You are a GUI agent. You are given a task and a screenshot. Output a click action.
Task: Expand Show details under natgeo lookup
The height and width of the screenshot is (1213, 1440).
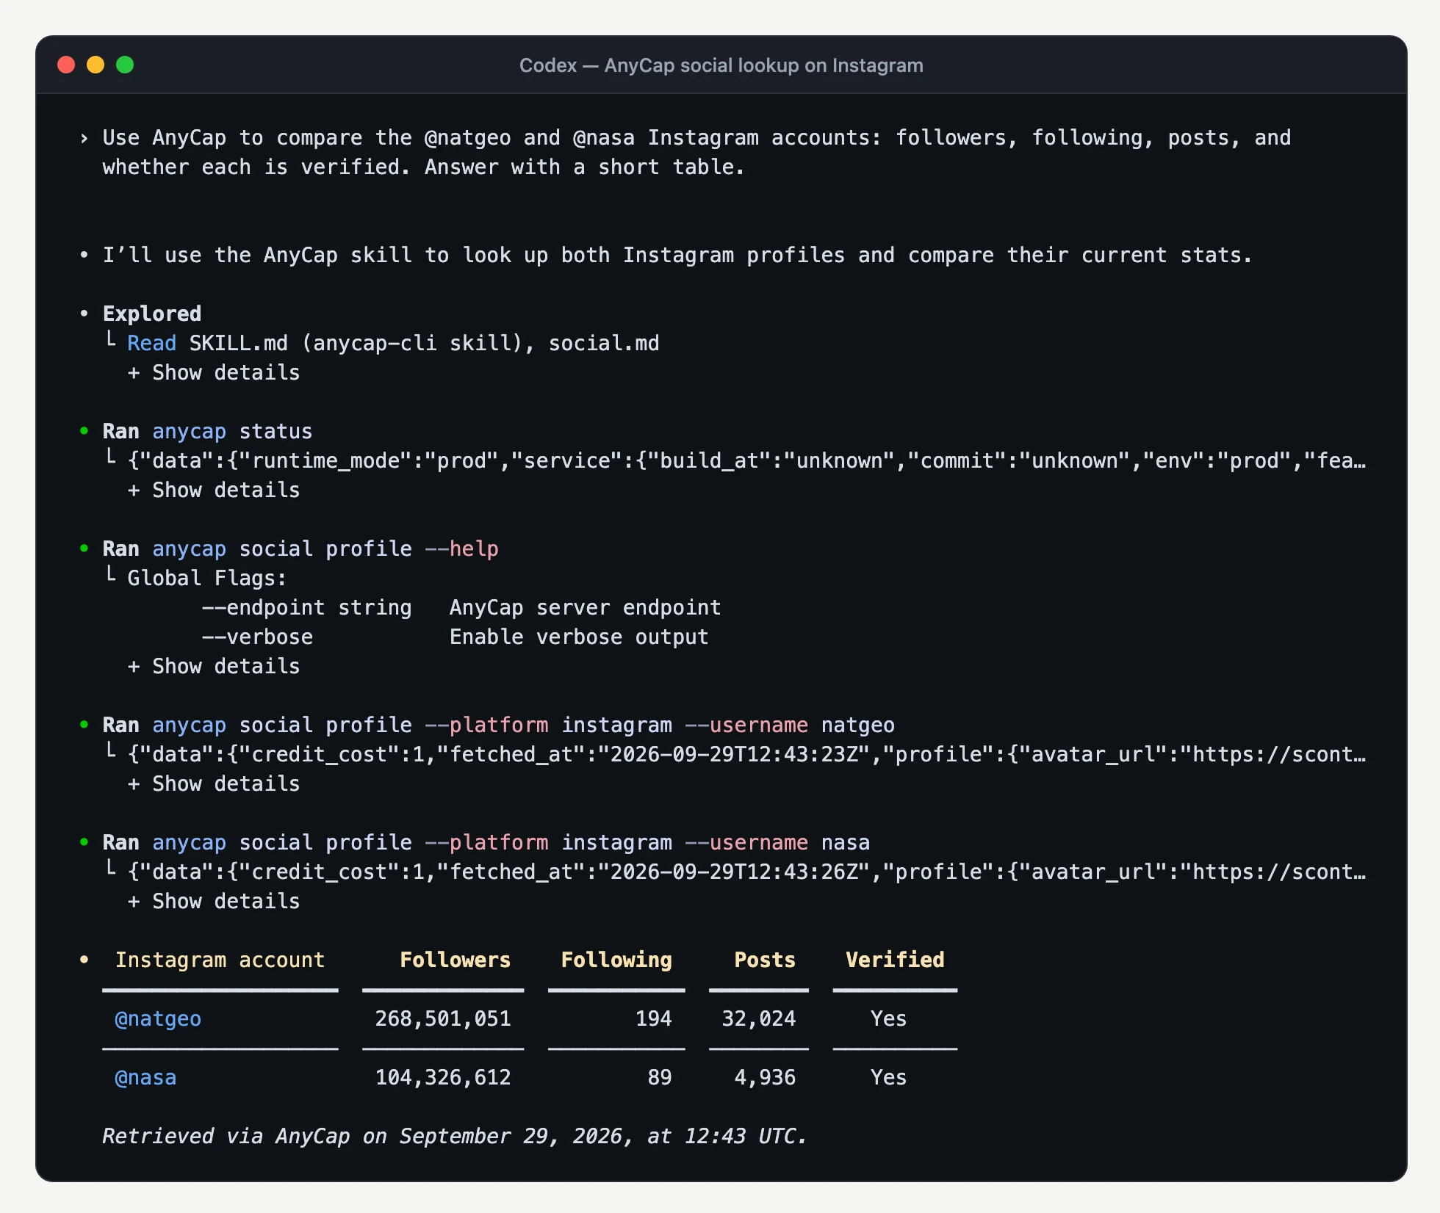coord(214,783)
